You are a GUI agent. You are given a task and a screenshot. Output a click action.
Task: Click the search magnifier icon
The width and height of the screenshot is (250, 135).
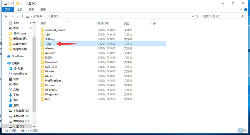242,16
